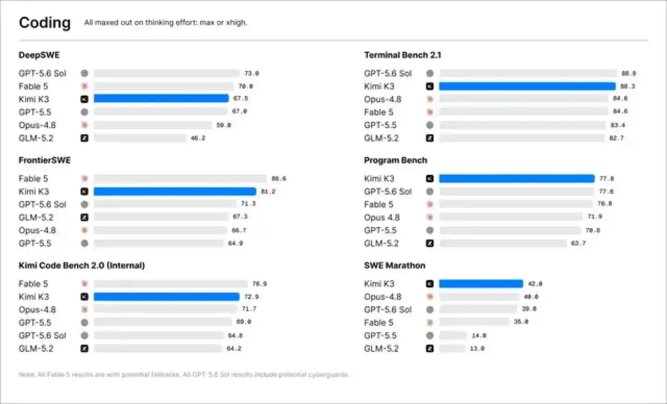This screenshot has width=667, height=404.
Task: Click the GLM-5.2 gray bar in SWE Marathon
Action: click(x=452, y=348)
